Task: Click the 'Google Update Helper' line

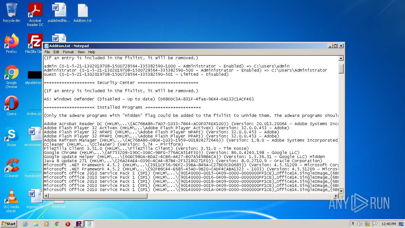Action: (x=184, y=157)
